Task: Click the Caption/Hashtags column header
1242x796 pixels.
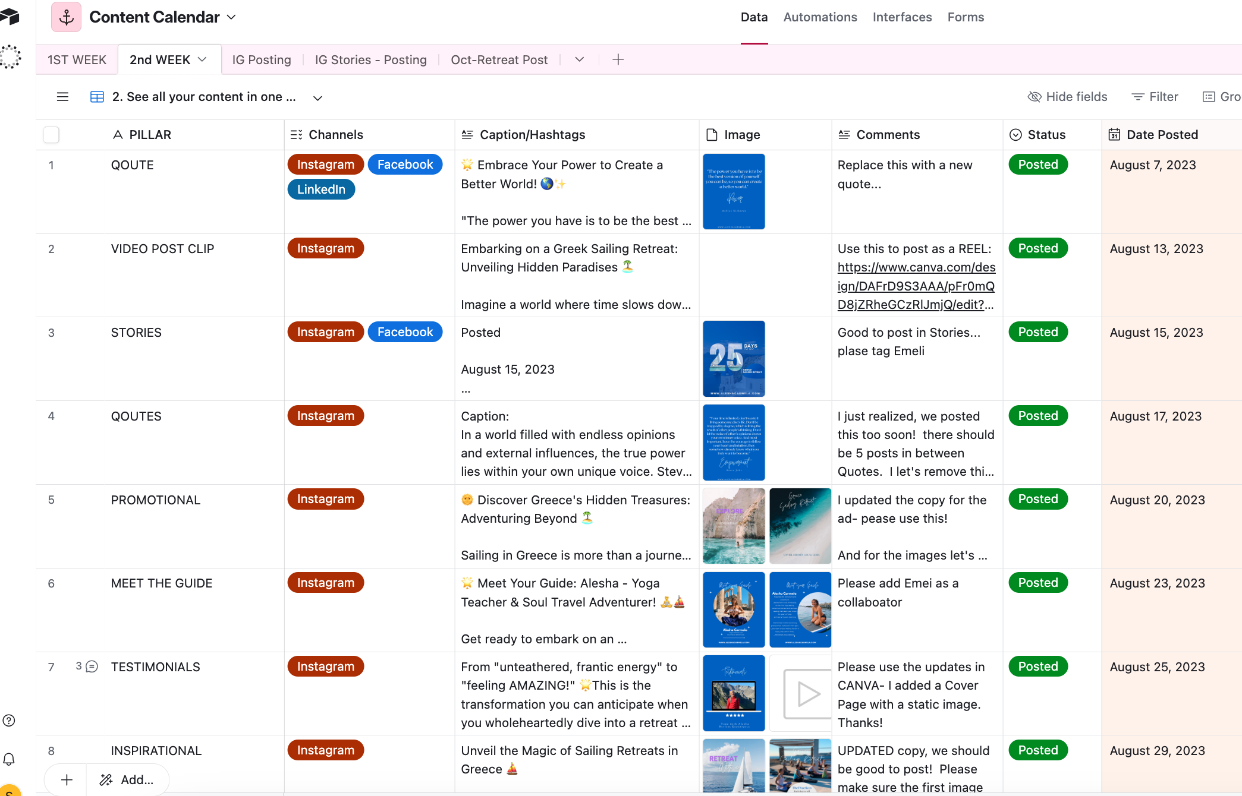Action: pyautogui.click(x=577, y=135)
